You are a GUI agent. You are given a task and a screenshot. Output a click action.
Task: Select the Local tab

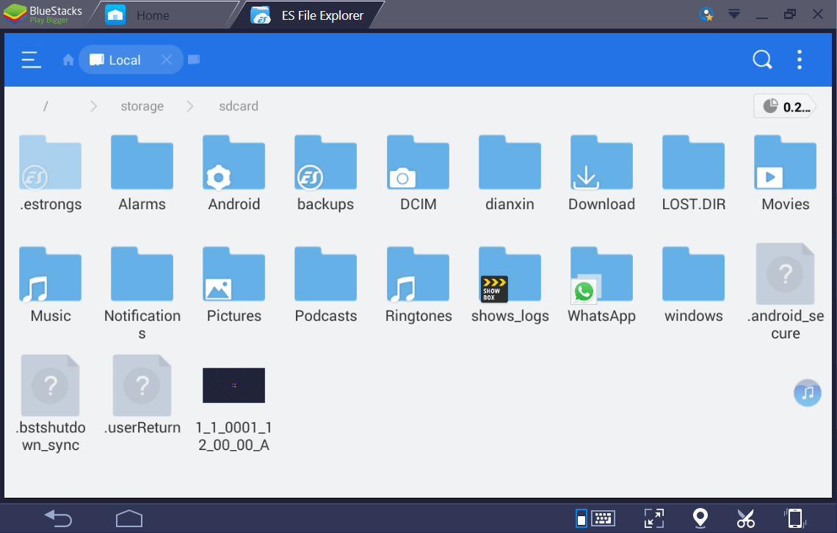coord(131,59)
